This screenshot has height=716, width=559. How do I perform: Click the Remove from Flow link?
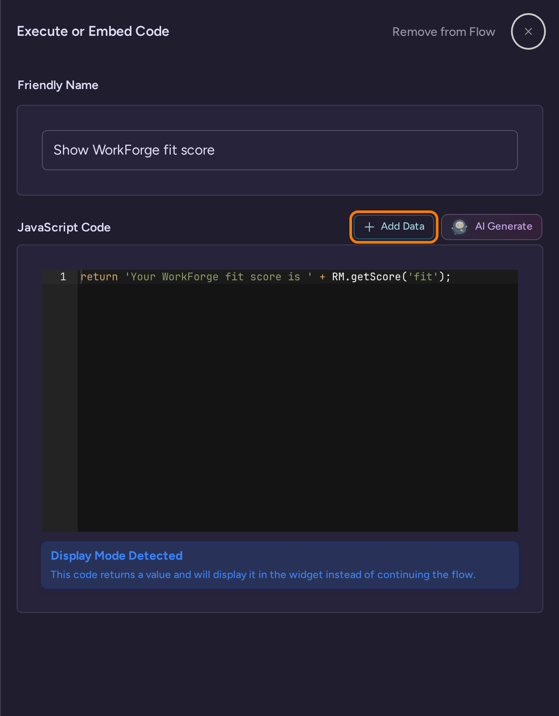[443, 32]
